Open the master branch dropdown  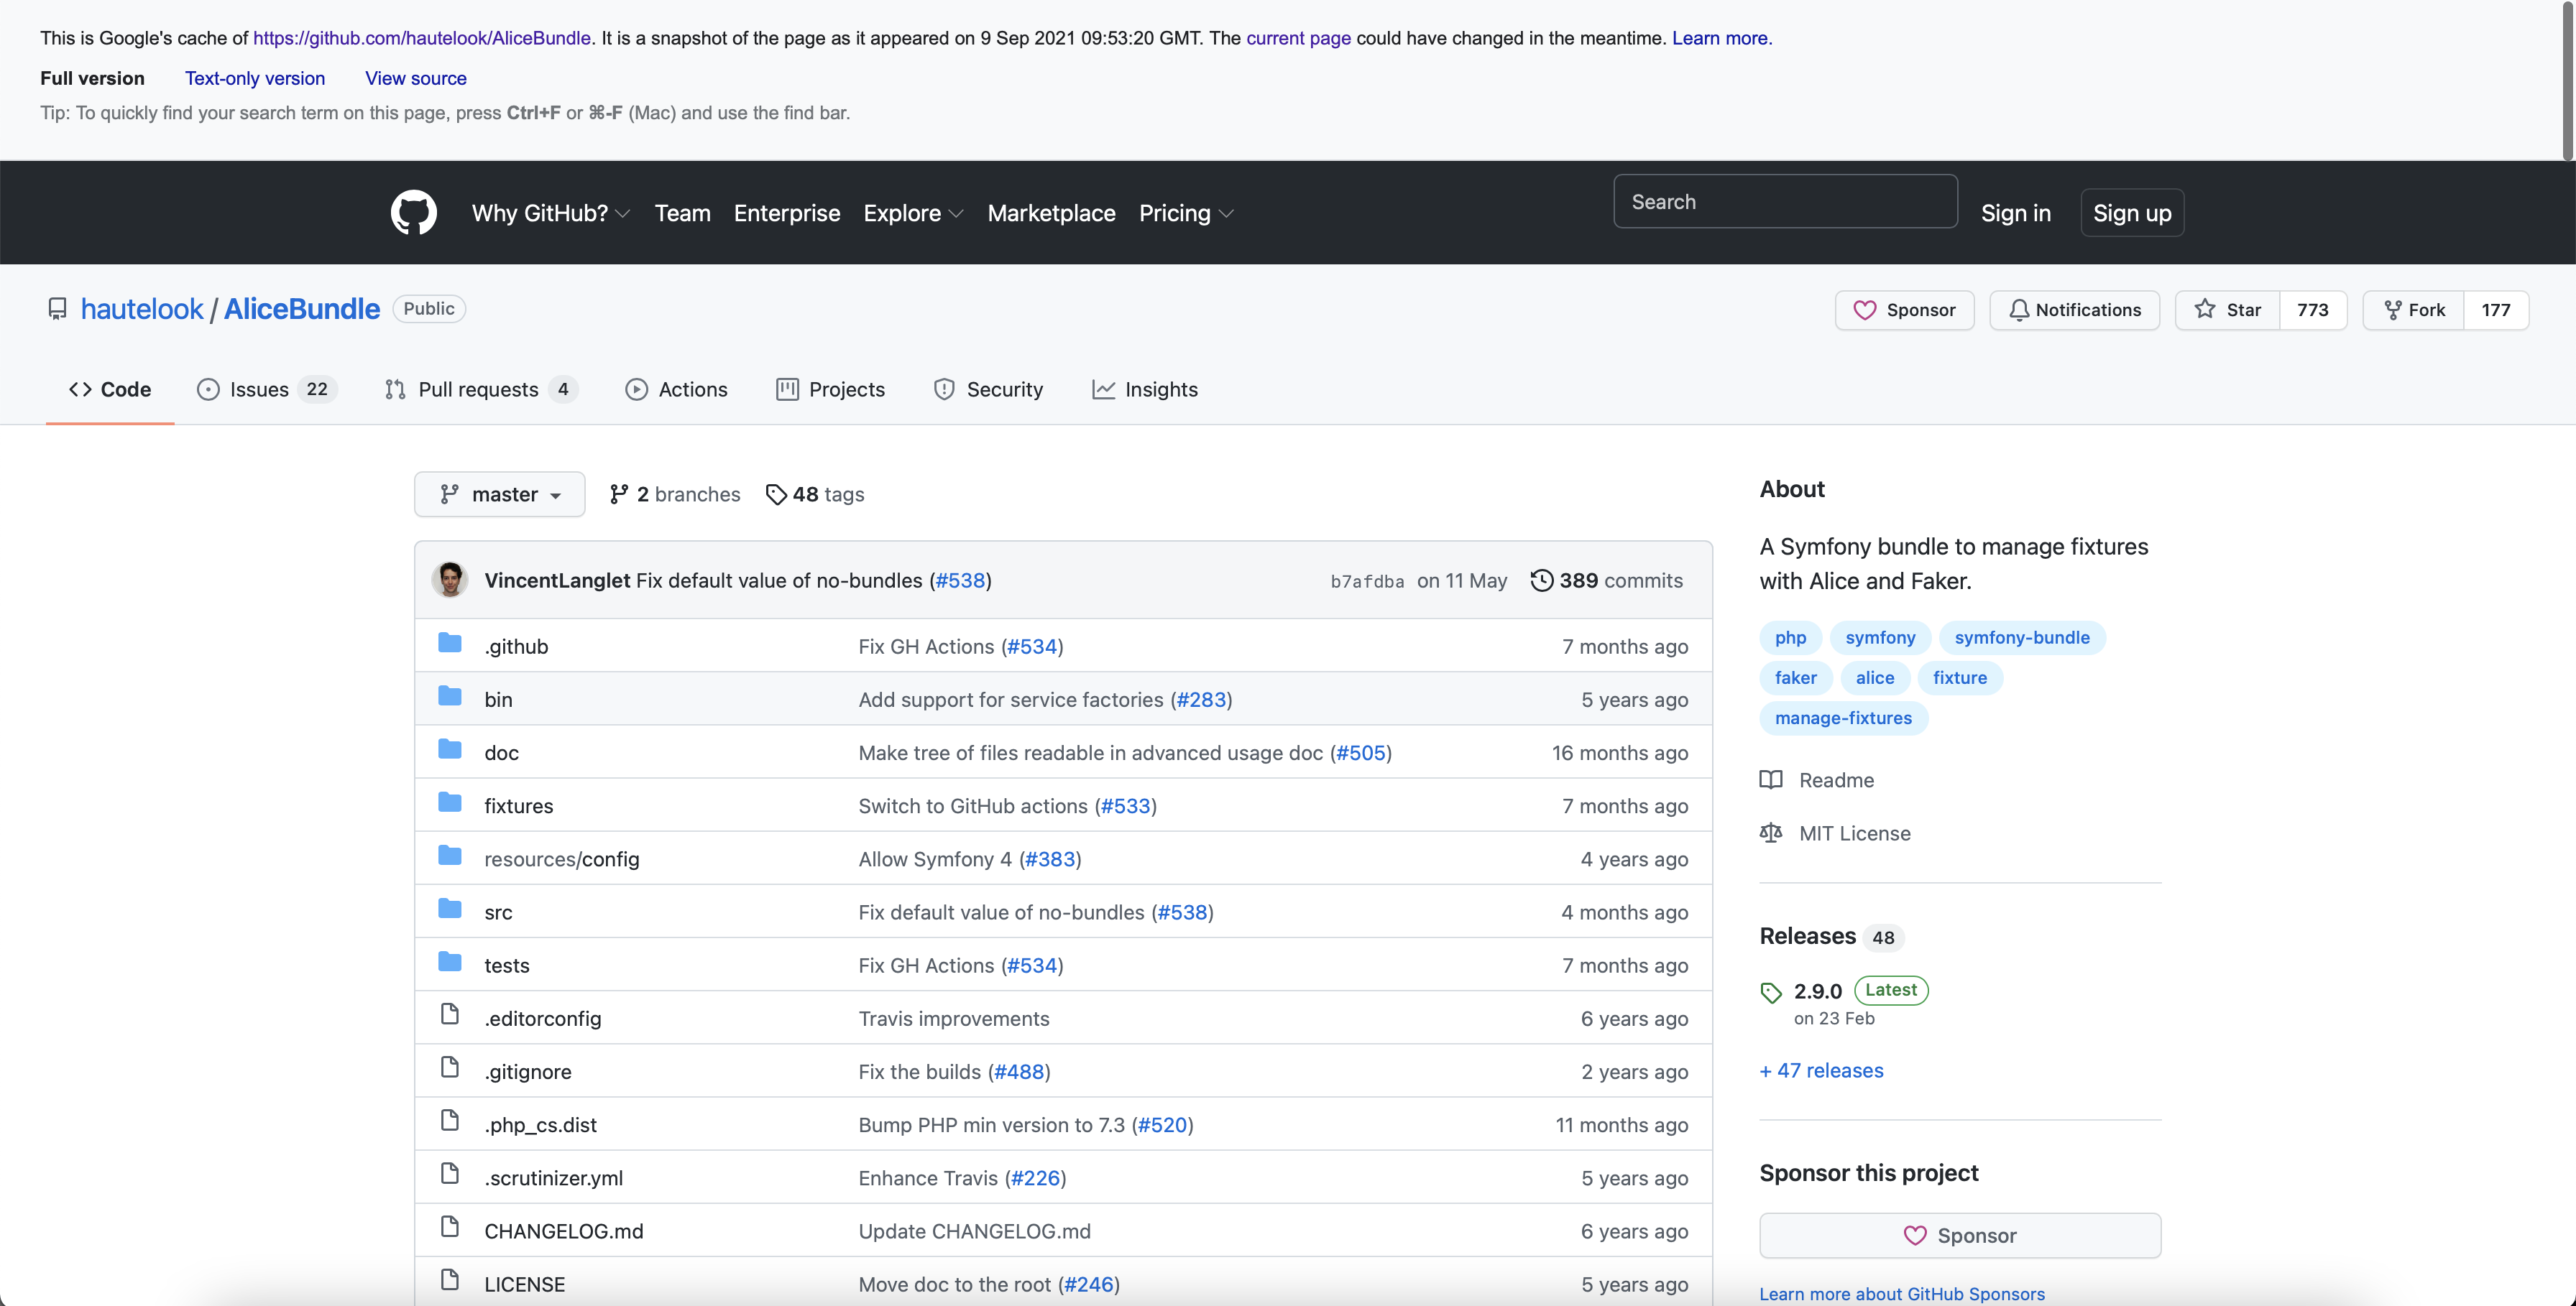point(499,495)
